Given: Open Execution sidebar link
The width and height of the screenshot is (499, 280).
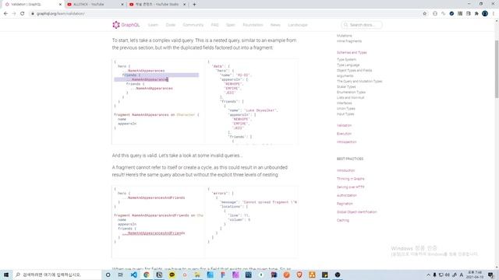Looking at the screenshot, I should [344, 134].
